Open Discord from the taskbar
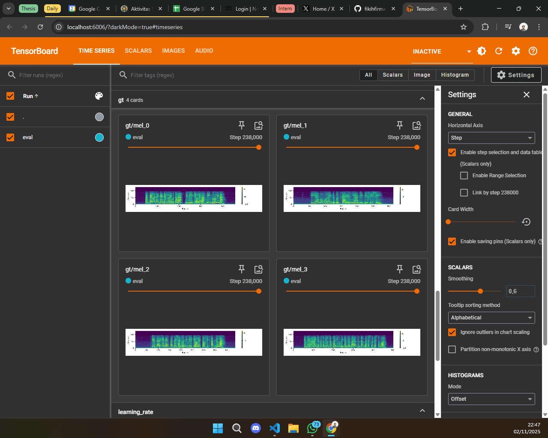 tap(256, 428)
